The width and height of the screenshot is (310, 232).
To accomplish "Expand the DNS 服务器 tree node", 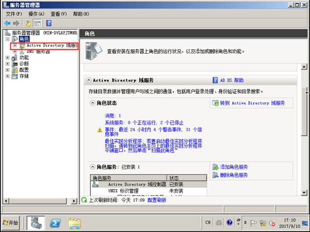I will click(15, 51).
